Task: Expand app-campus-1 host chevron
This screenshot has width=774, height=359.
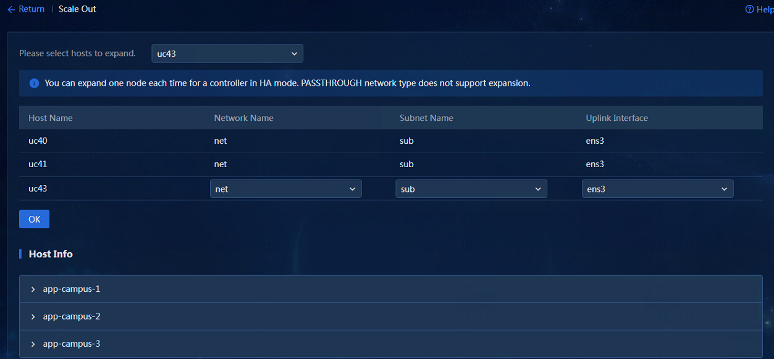Action: coord(33,289)
